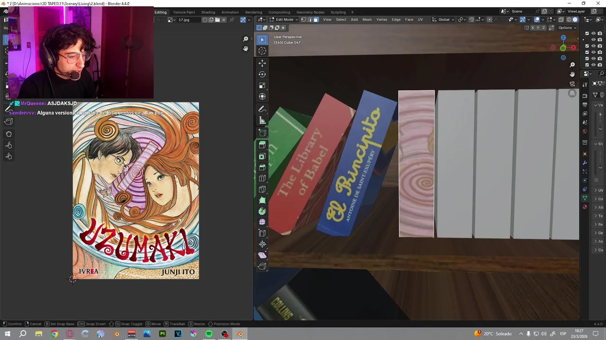Select the Measure tool
The image size is (606, 340).
pyautogui.click(x=262, y=120)
